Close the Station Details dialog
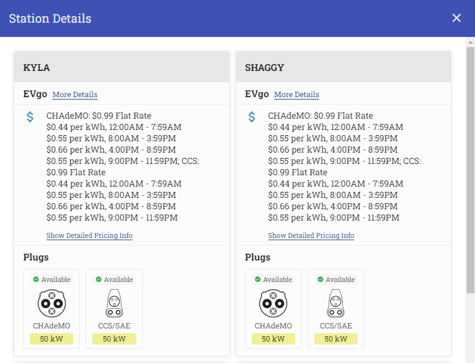The height and width of the screenshot is (363, 475). click(457, 18)
